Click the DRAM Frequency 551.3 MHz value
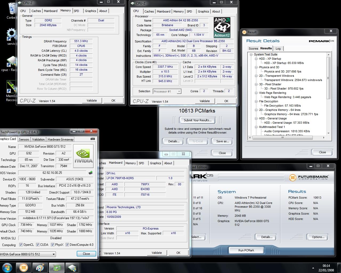 point(81,41)
